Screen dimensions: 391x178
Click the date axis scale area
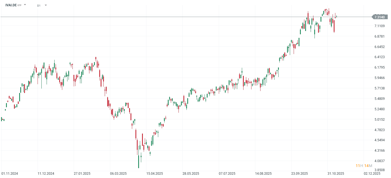(x=192, y=173)
